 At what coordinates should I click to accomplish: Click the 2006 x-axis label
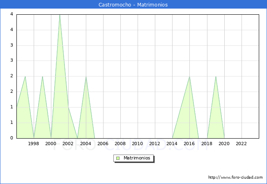103,144
